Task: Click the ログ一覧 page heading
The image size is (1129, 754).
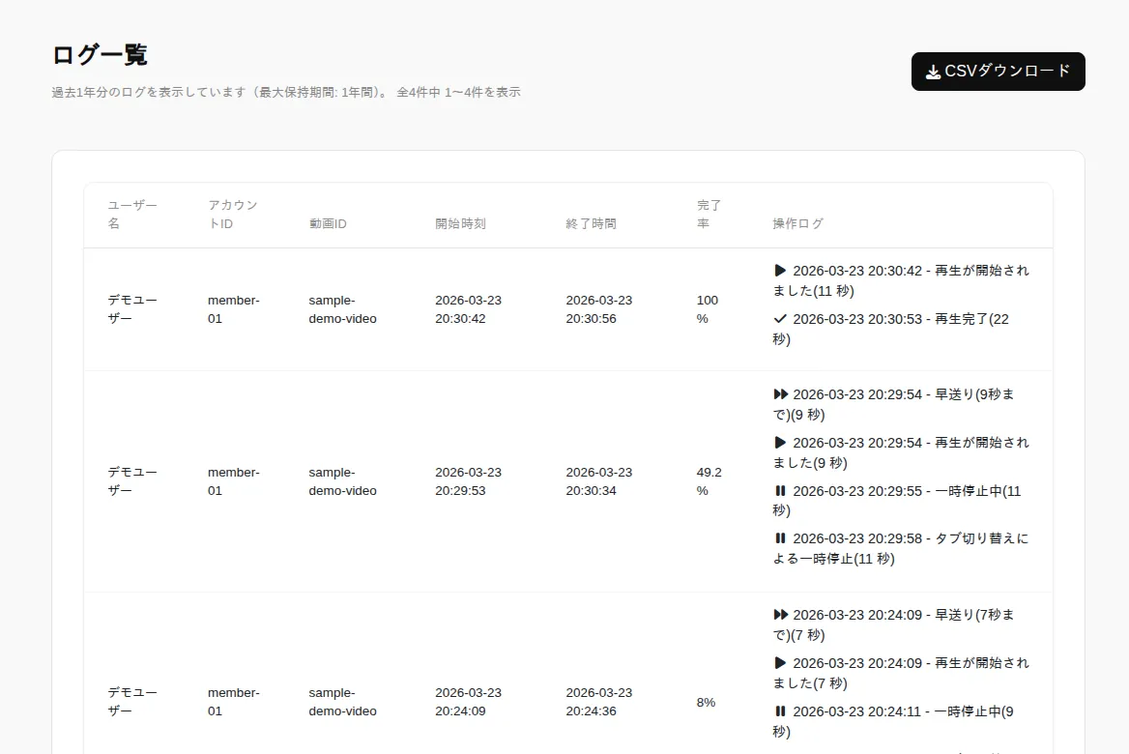Action: [100, 55]
